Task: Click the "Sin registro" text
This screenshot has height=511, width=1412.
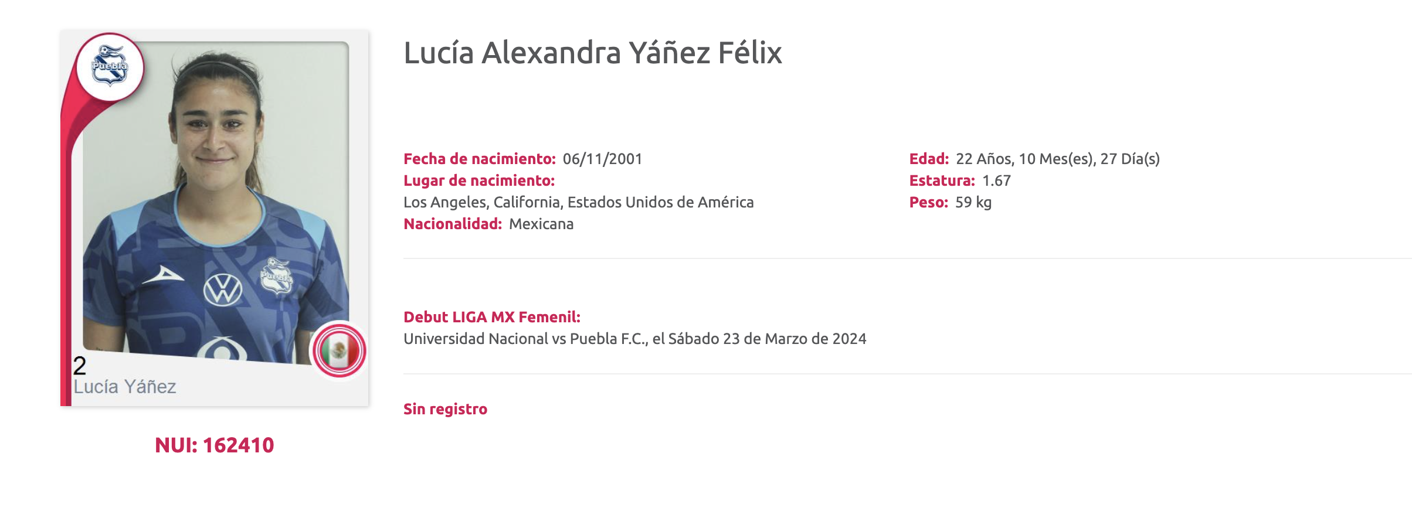Action: [x=445, y=409]
